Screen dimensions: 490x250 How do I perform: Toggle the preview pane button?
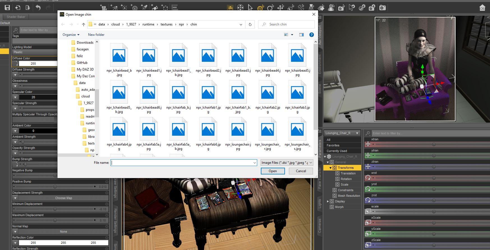(x=301, y=35)
